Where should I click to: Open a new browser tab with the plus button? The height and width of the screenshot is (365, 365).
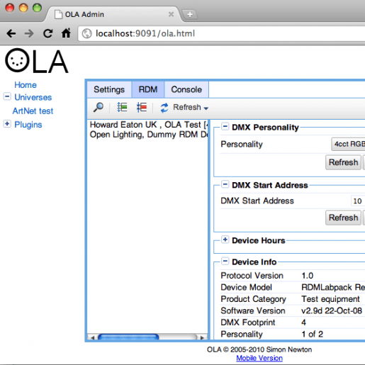[x=190, y=14]
